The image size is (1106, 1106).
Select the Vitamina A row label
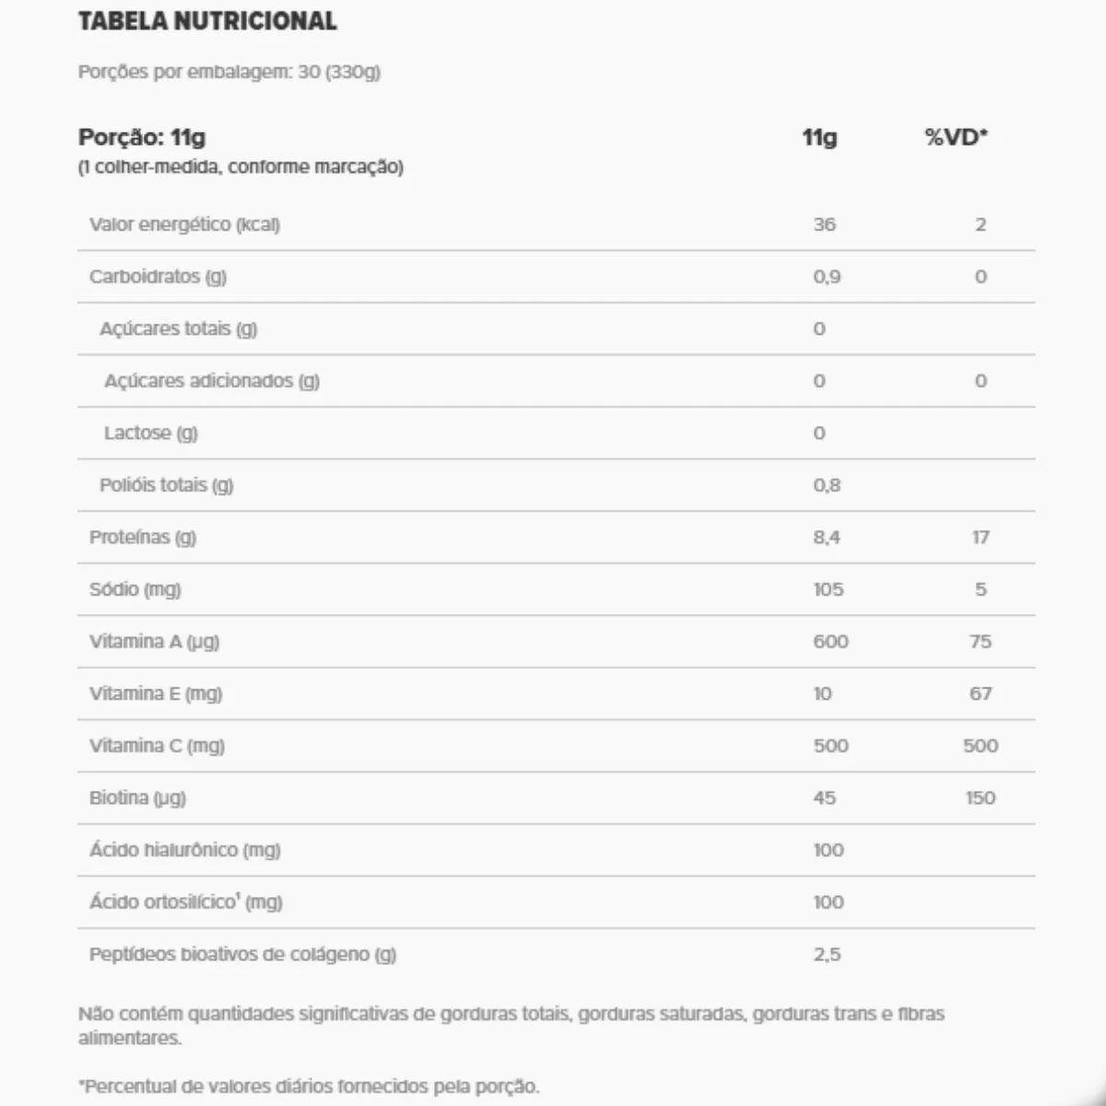[x=154, y=641]
